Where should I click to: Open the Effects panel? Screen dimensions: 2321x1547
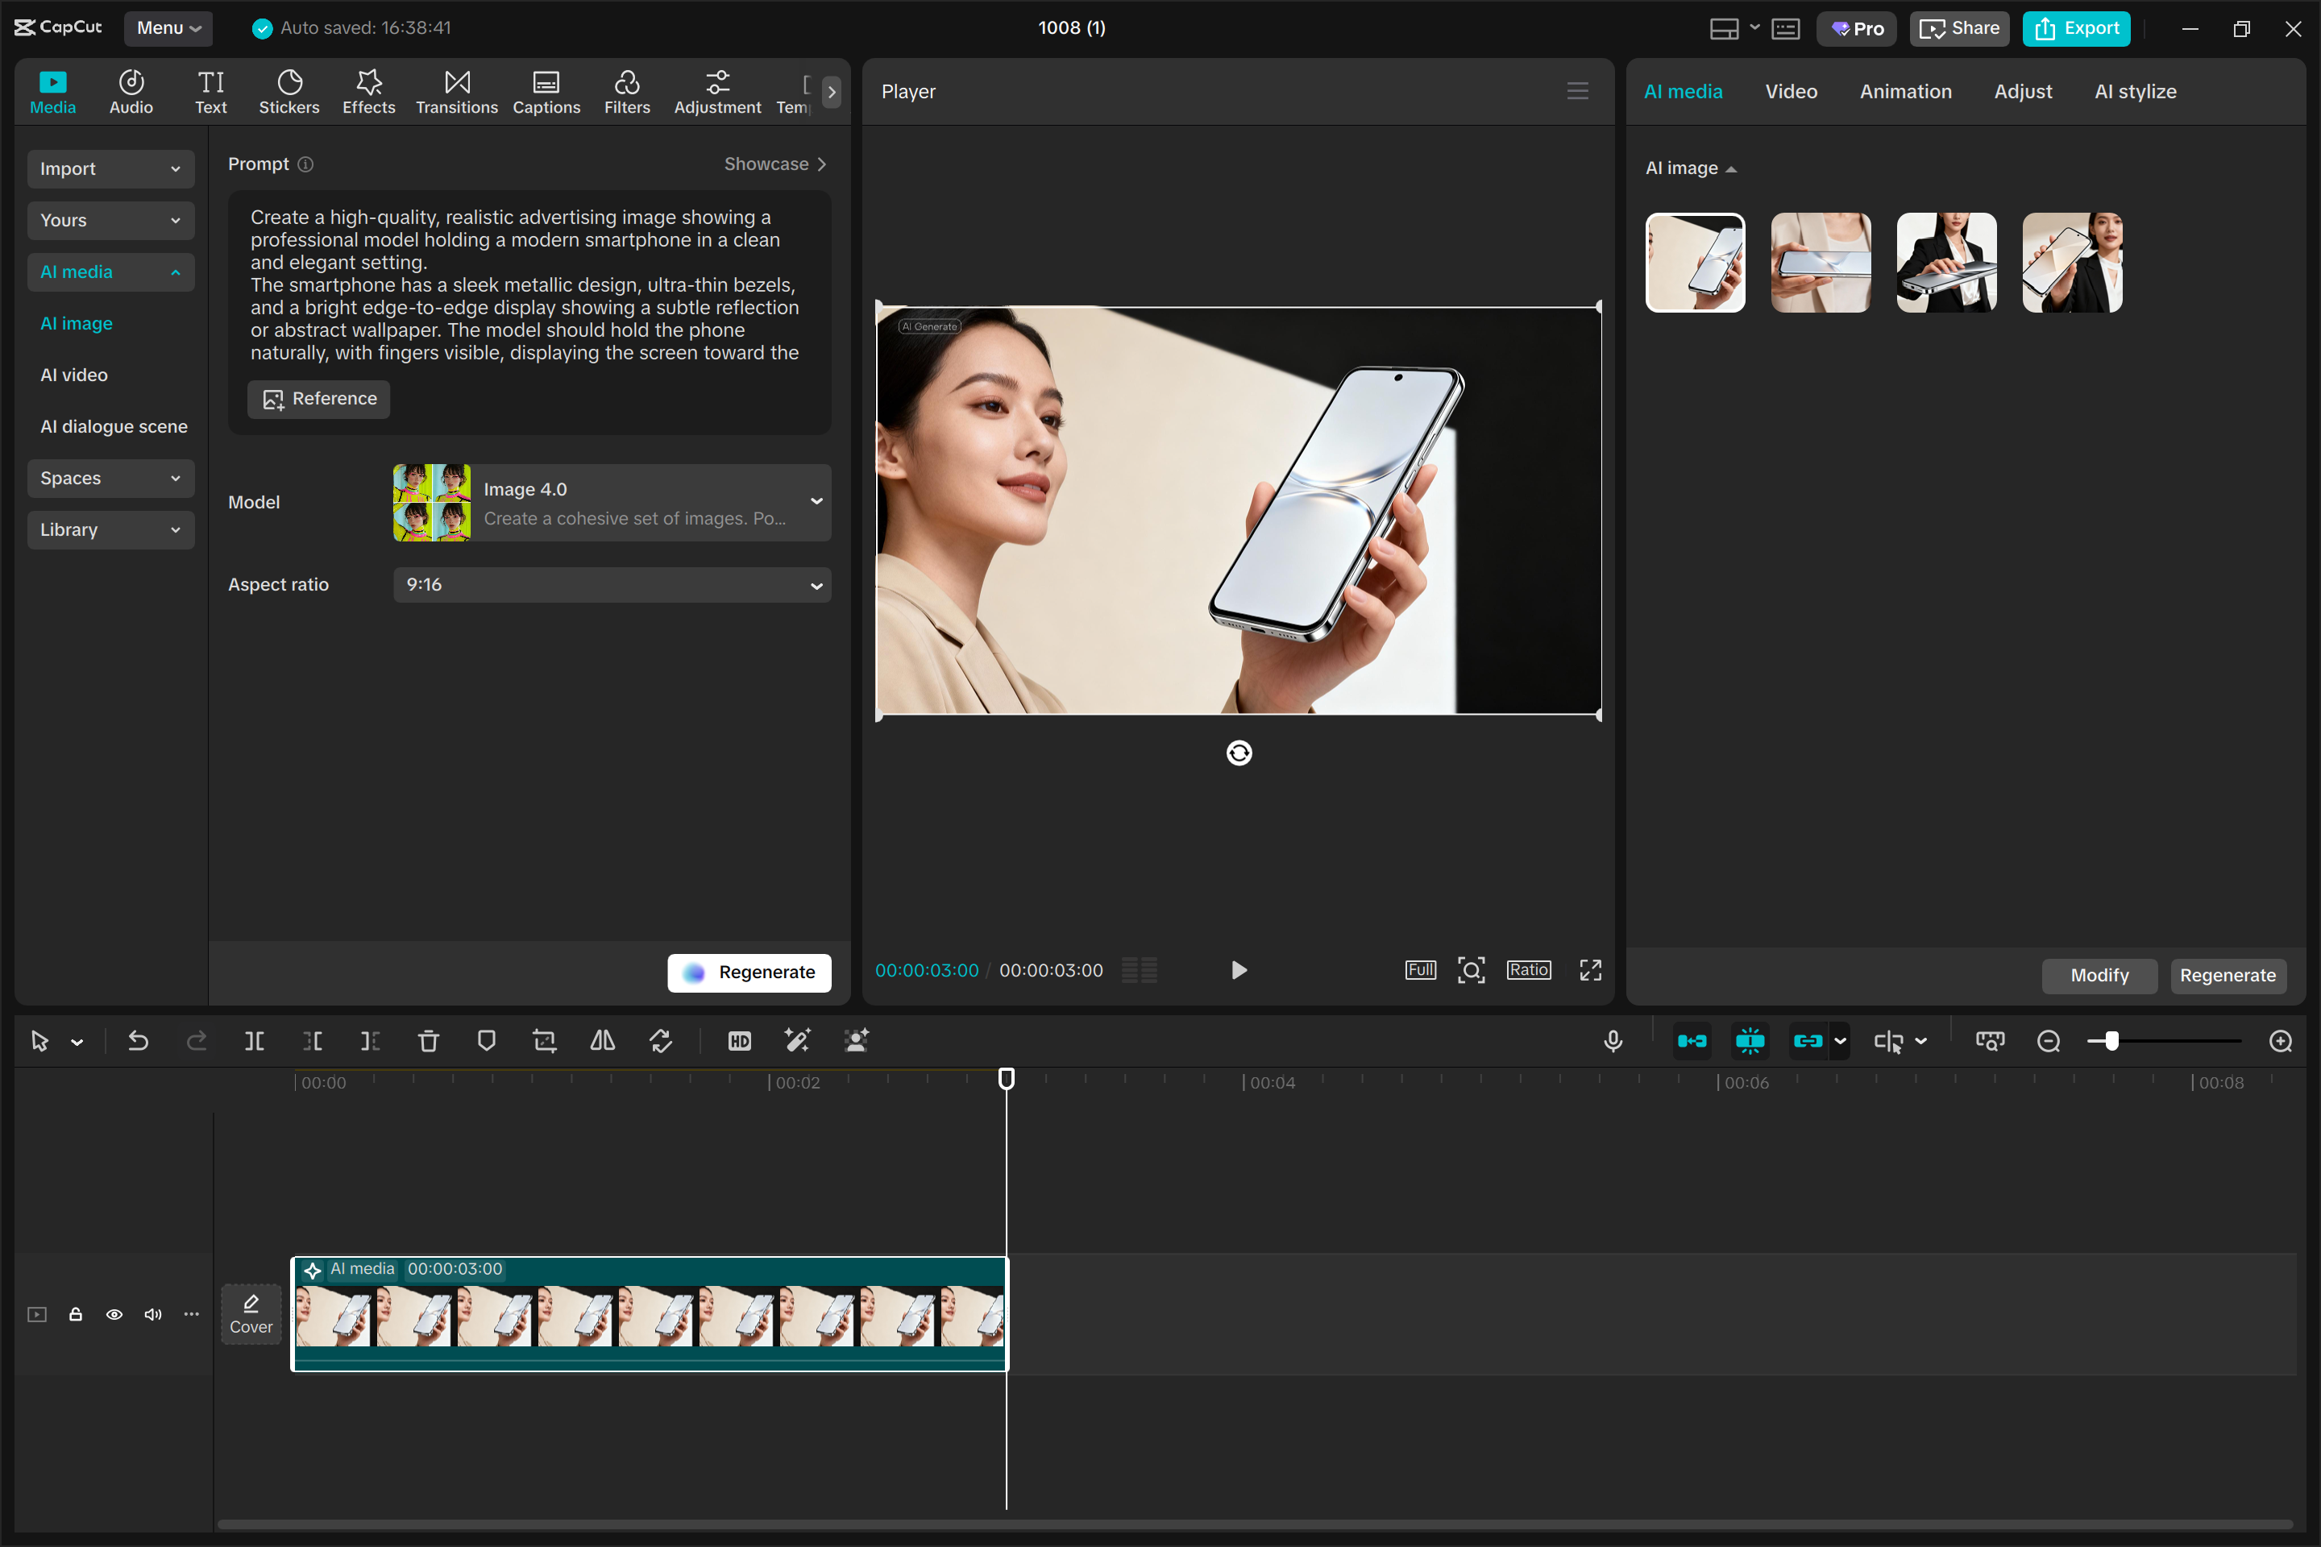(369, 92)
